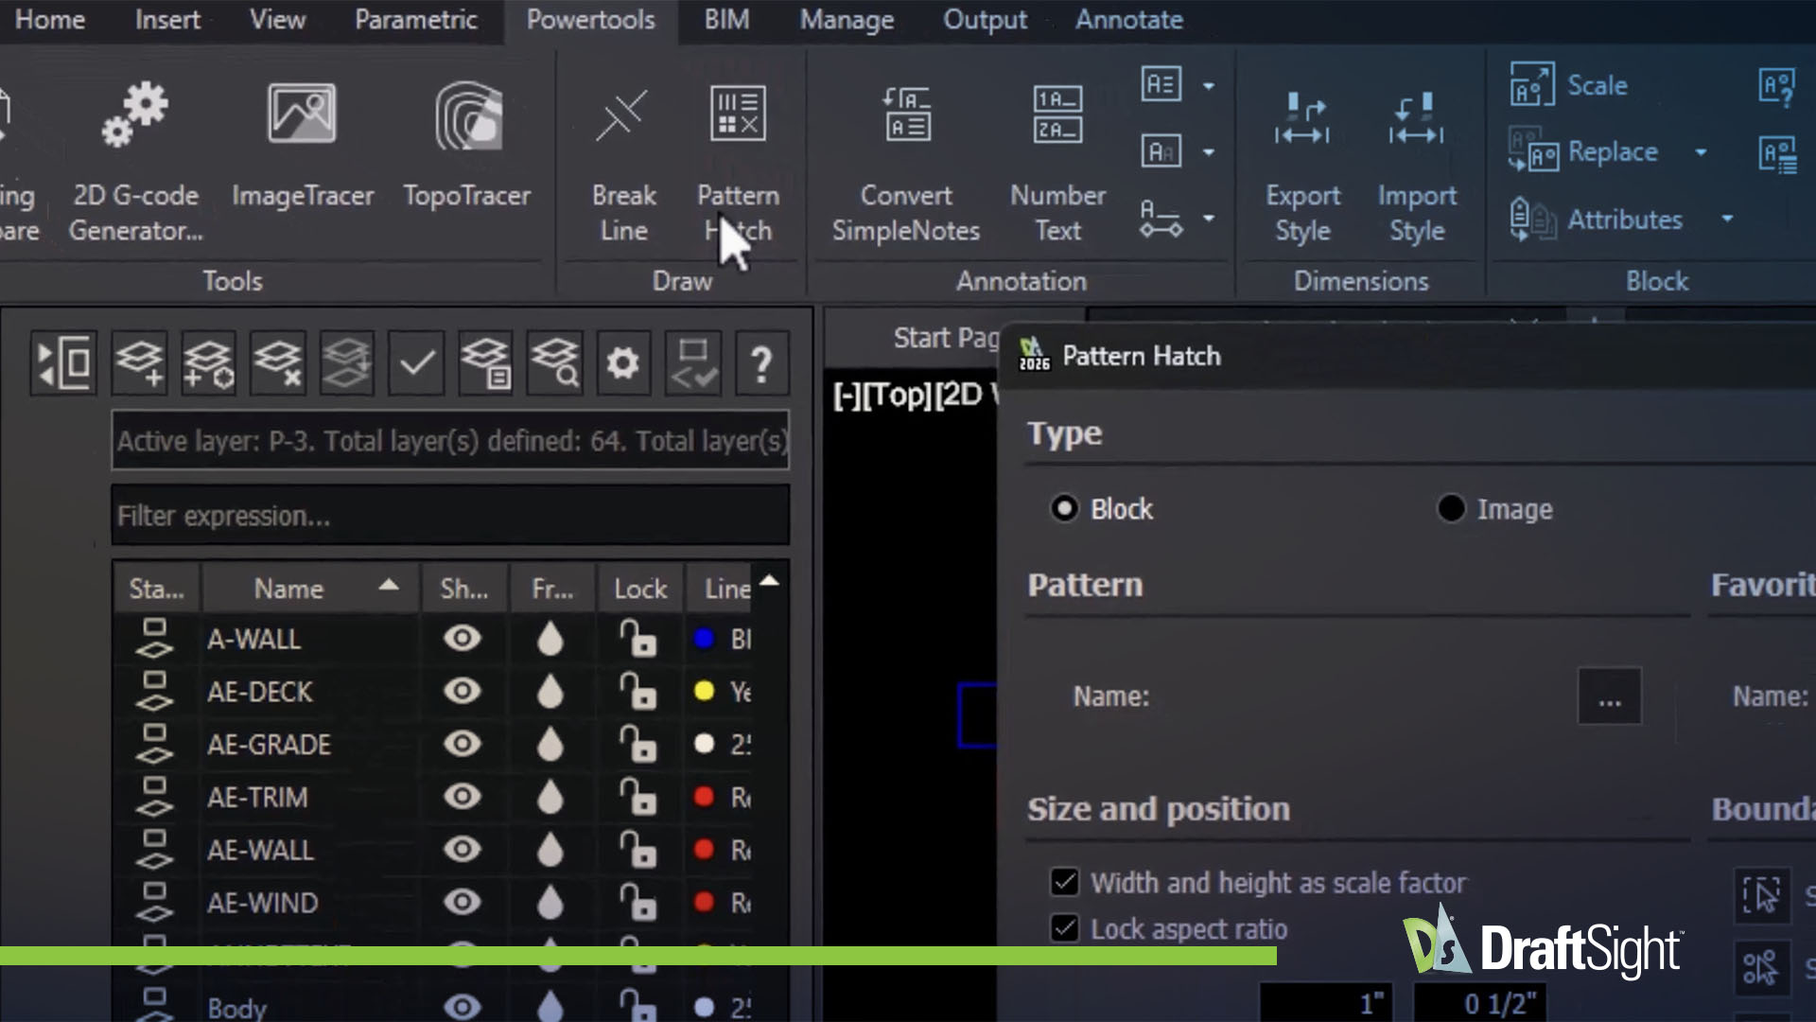Open the top annotation text dropdown arrow
This screenshot has width=1816, height=1022.
[x=1209, y=86]
